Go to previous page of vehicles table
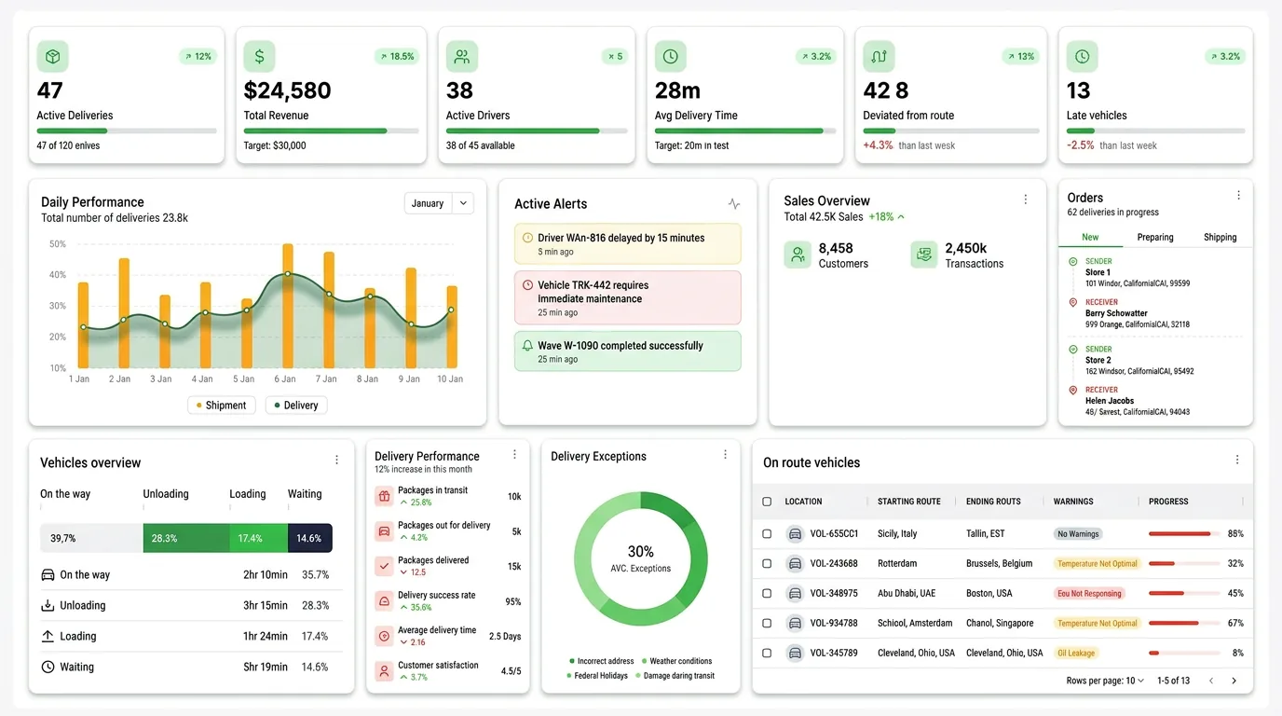The image size is (1282, 716). (x=1211, y=682)
